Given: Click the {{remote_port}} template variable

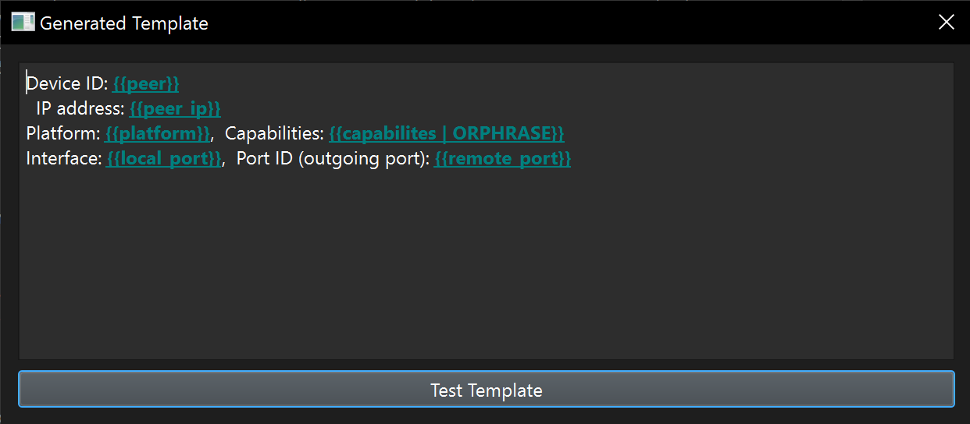Looking at the screenshot, I should point(502,158).
